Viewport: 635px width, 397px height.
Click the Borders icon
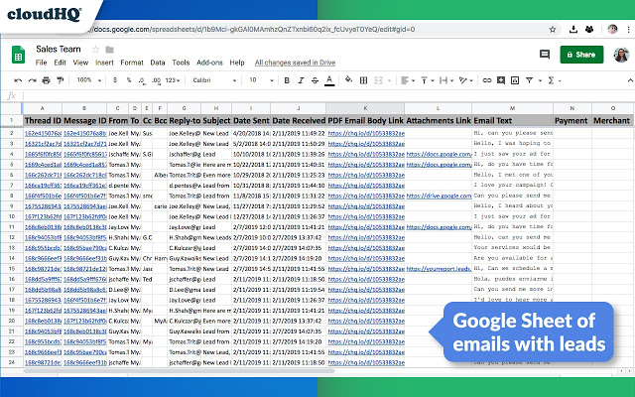[363, 79]
